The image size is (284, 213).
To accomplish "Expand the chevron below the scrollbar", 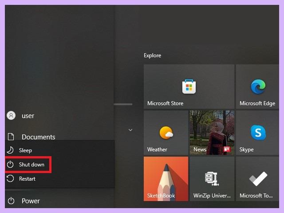I will point(130,130).
